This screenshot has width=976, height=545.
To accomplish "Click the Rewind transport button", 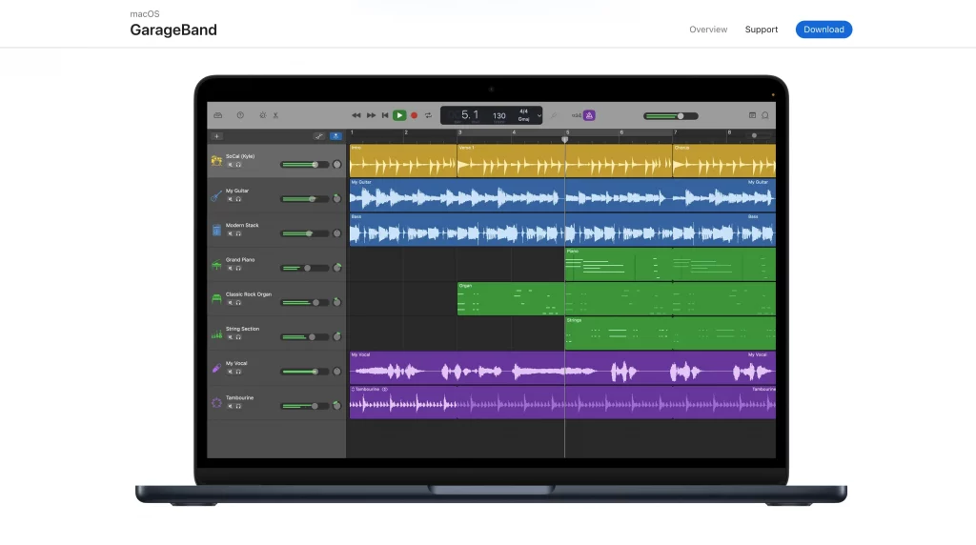I will tap(356, 115).
